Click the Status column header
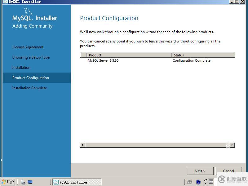 (x=203, y=55)
